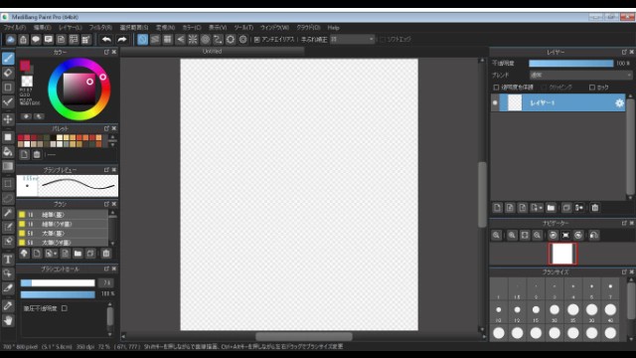Enable the crisscross grid snap guide
The width and height of the screenshot is (636, 358).
tap(168, 40)
